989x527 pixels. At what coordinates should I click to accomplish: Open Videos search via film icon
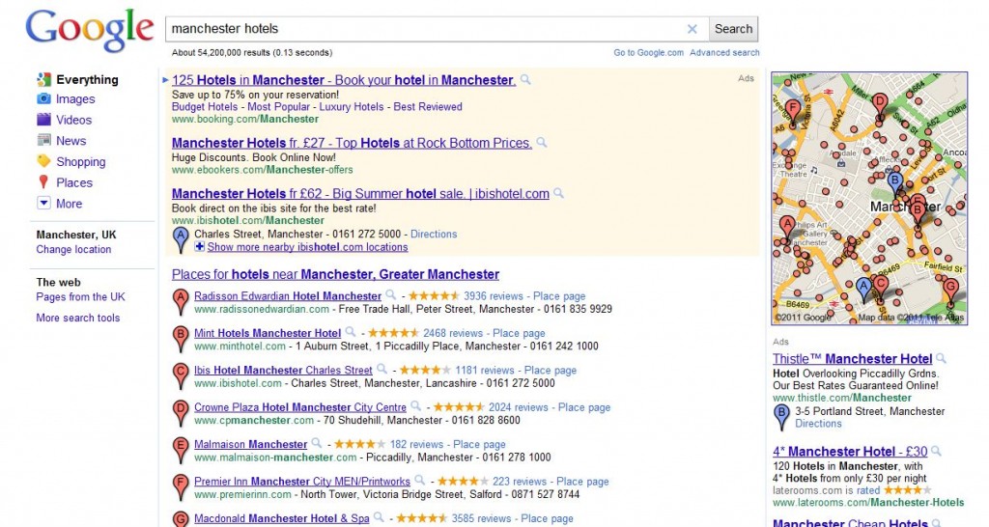pyautogui.click(x=43, y=120)
